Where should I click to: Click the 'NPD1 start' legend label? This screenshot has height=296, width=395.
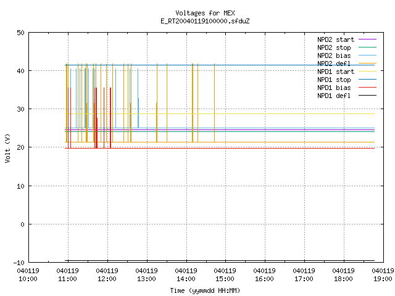coord(336,72)
